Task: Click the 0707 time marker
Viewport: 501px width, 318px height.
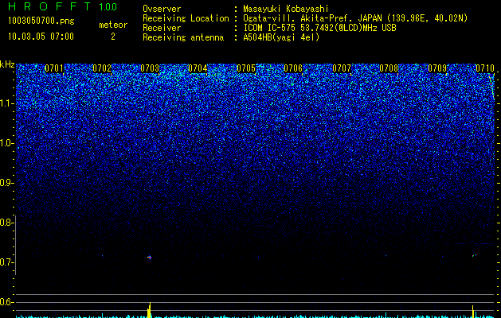Action: click(x=342, y=68)
